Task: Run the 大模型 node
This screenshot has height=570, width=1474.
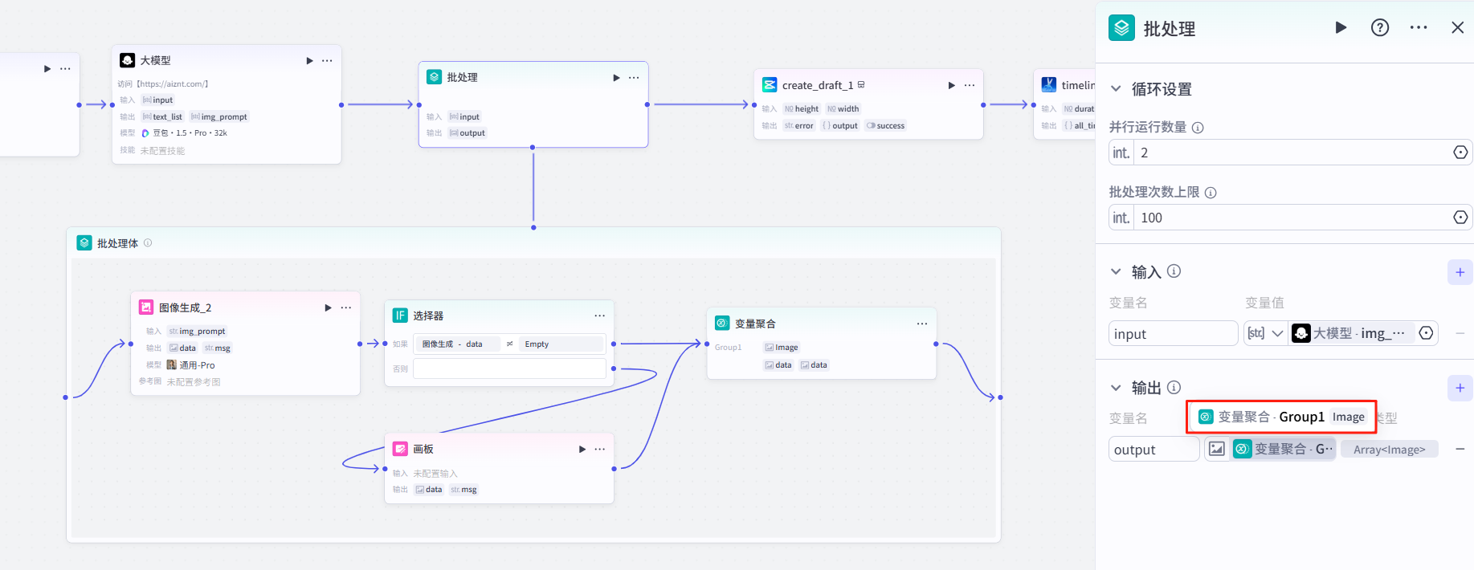Action: point(309,60)
